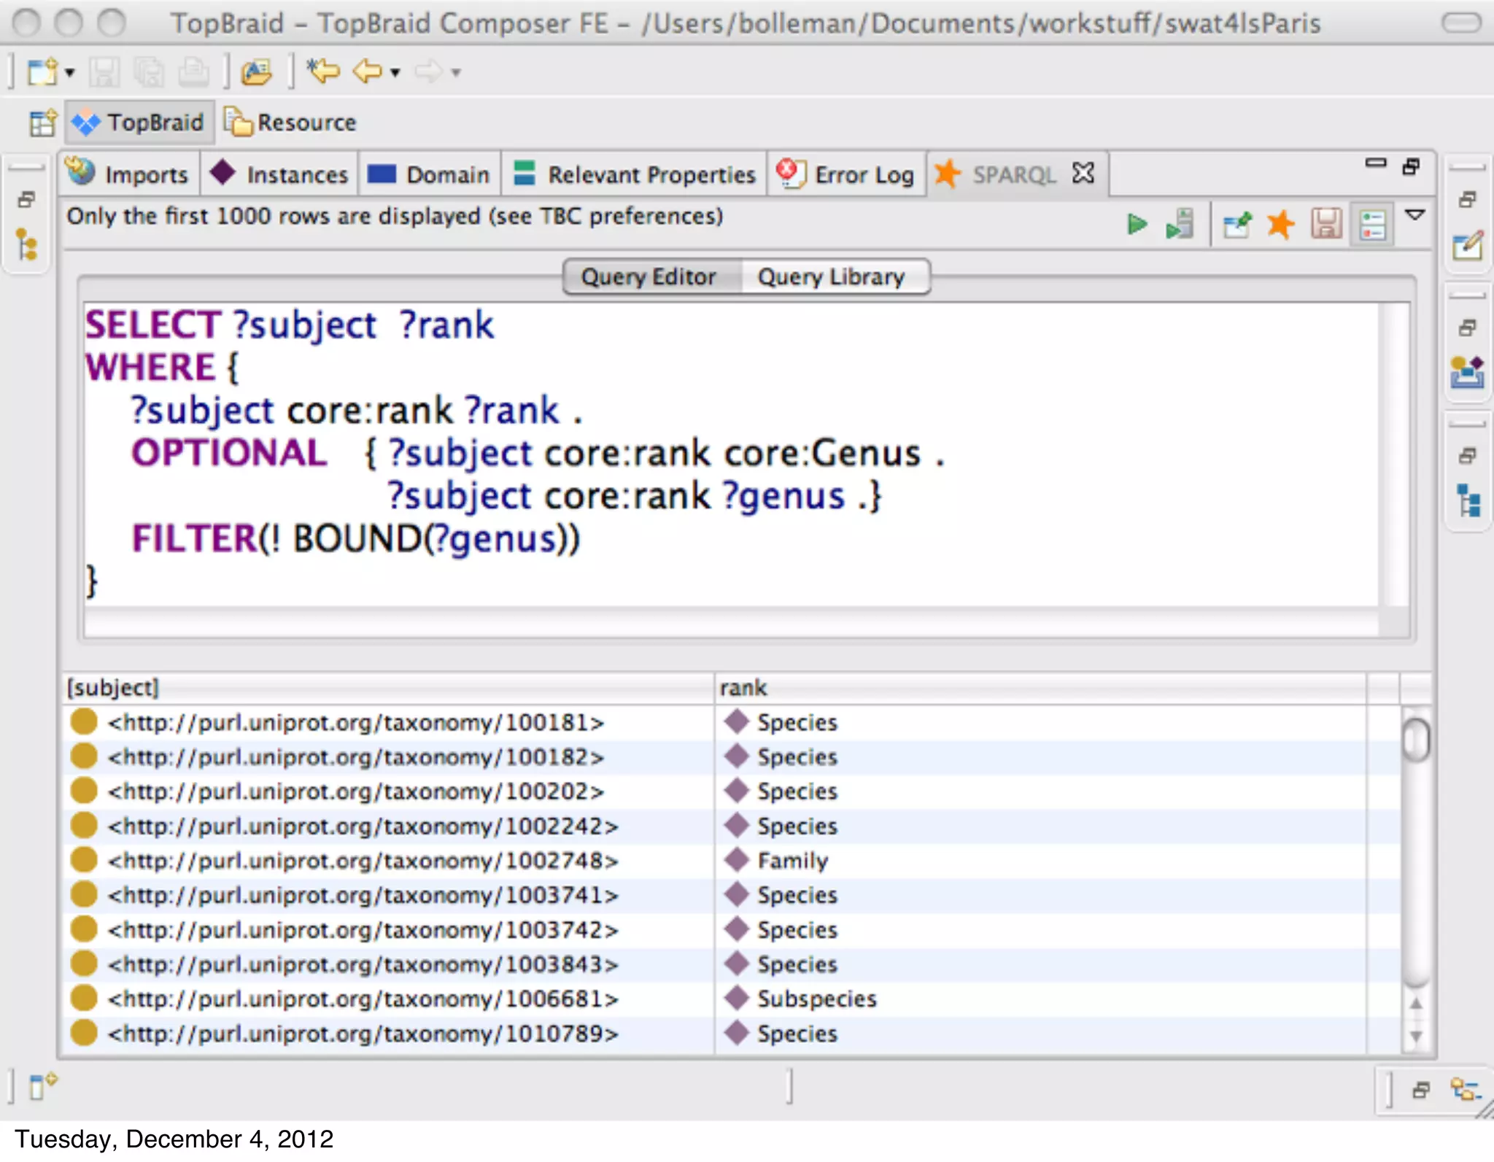
Task: Open dropdown arrow next to new wizard icon
Action: 70,72
